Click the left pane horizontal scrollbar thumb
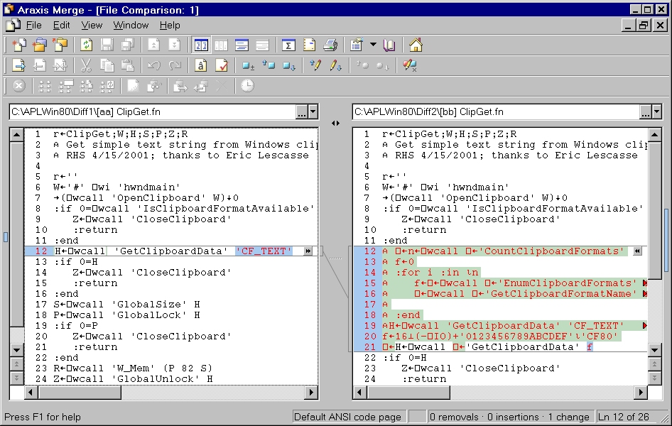 click(x=80, y=392)
